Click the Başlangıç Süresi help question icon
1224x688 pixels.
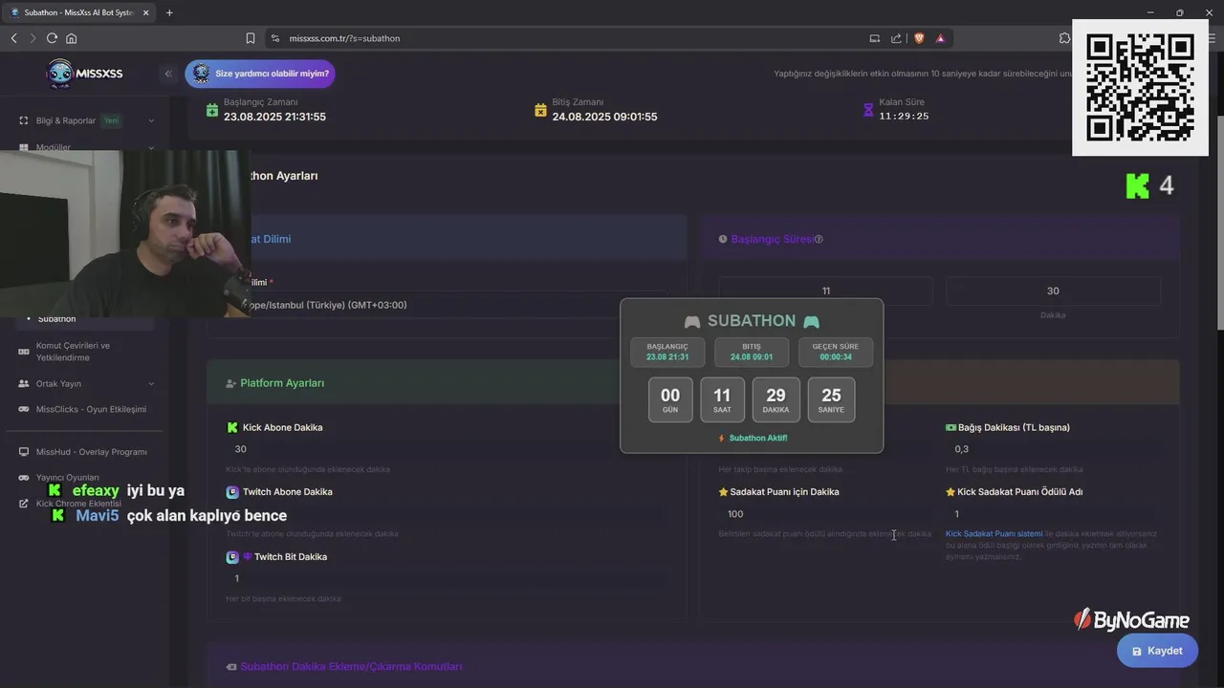[x=819, y=239]
